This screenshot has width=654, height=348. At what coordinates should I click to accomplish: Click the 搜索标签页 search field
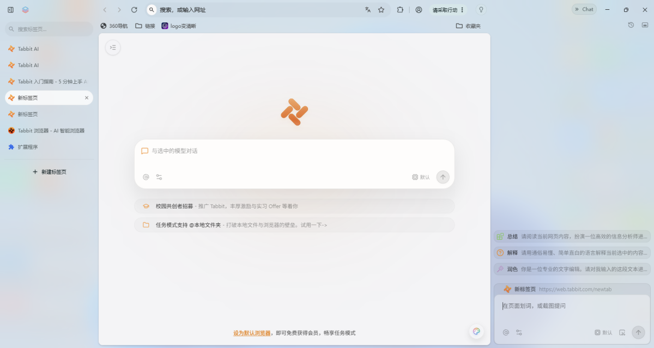[49, 29]
